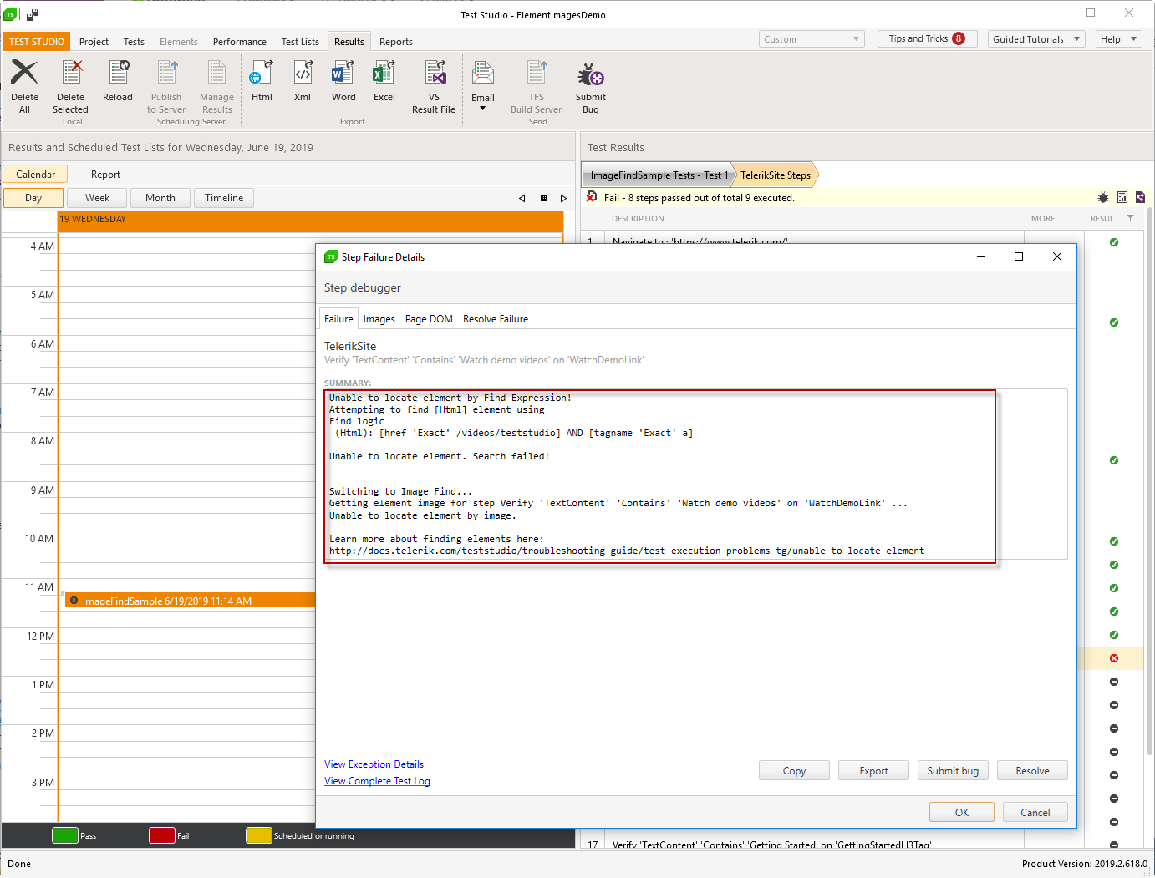Open the Resolve Failure tab
The image size is (1155, 878).
tap(496, 319)
